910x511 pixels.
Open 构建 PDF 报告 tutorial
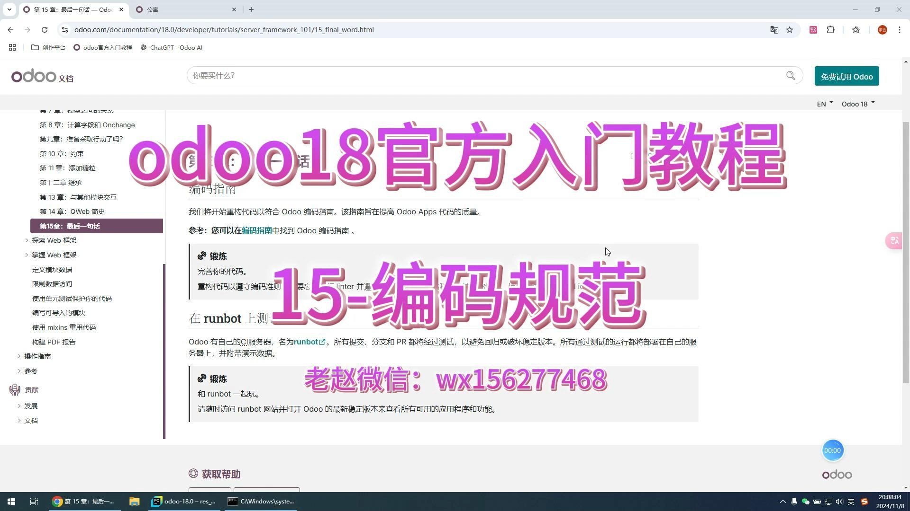pos(54,342)
